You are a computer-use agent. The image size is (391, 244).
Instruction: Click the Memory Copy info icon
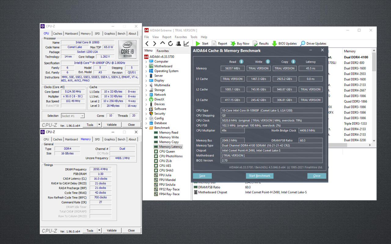pos(293,62)
